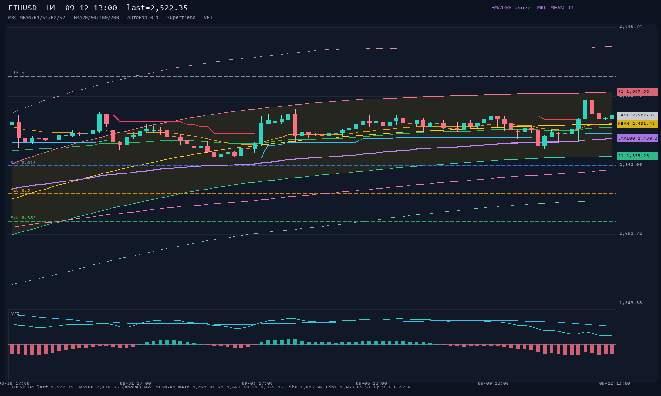The width and height of the screenshot is (661, 396).
Task: Click the 09-12 13:00 timestamp in the title
Action: tap(91, 8)
